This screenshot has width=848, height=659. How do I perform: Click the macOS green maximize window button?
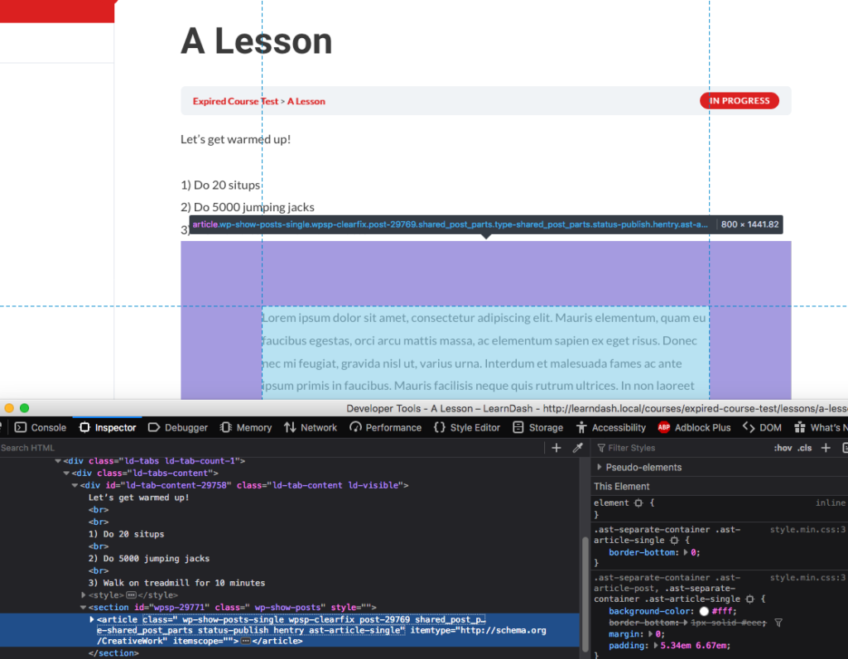pos(24,408)
